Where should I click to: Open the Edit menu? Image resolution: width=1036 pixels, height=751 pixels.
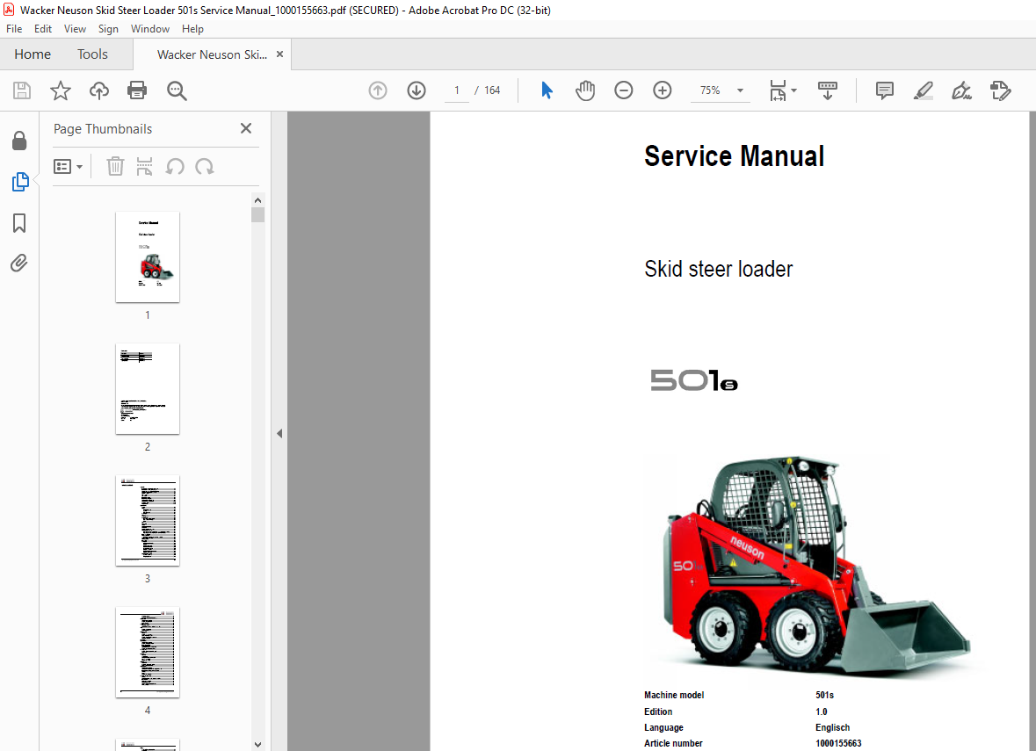click(43, 29)
